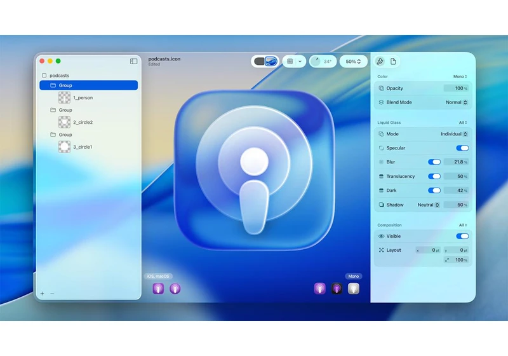Screen dimensions: 508x356
Task: Turn off the Visible switch
Action: pyautogui.click(x=462, y=236)
